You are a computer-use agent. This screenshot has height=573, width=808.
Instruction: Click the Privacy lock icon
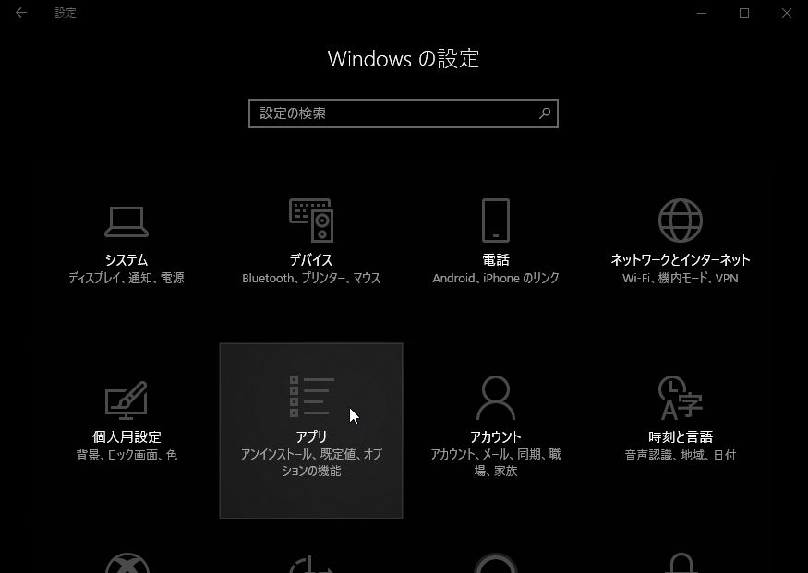coord(680,564)
